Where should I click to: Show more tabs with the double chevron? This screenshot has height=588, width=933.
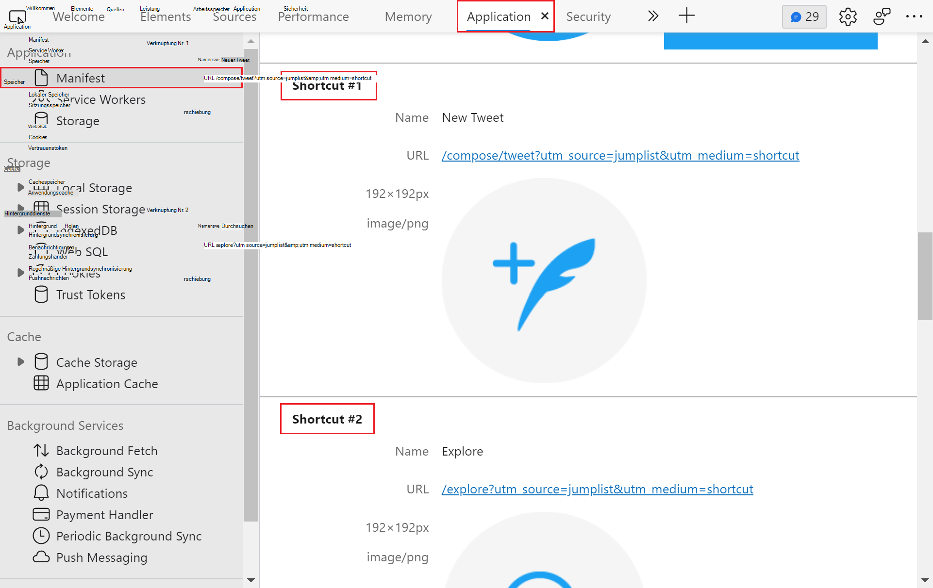(653, 16)
